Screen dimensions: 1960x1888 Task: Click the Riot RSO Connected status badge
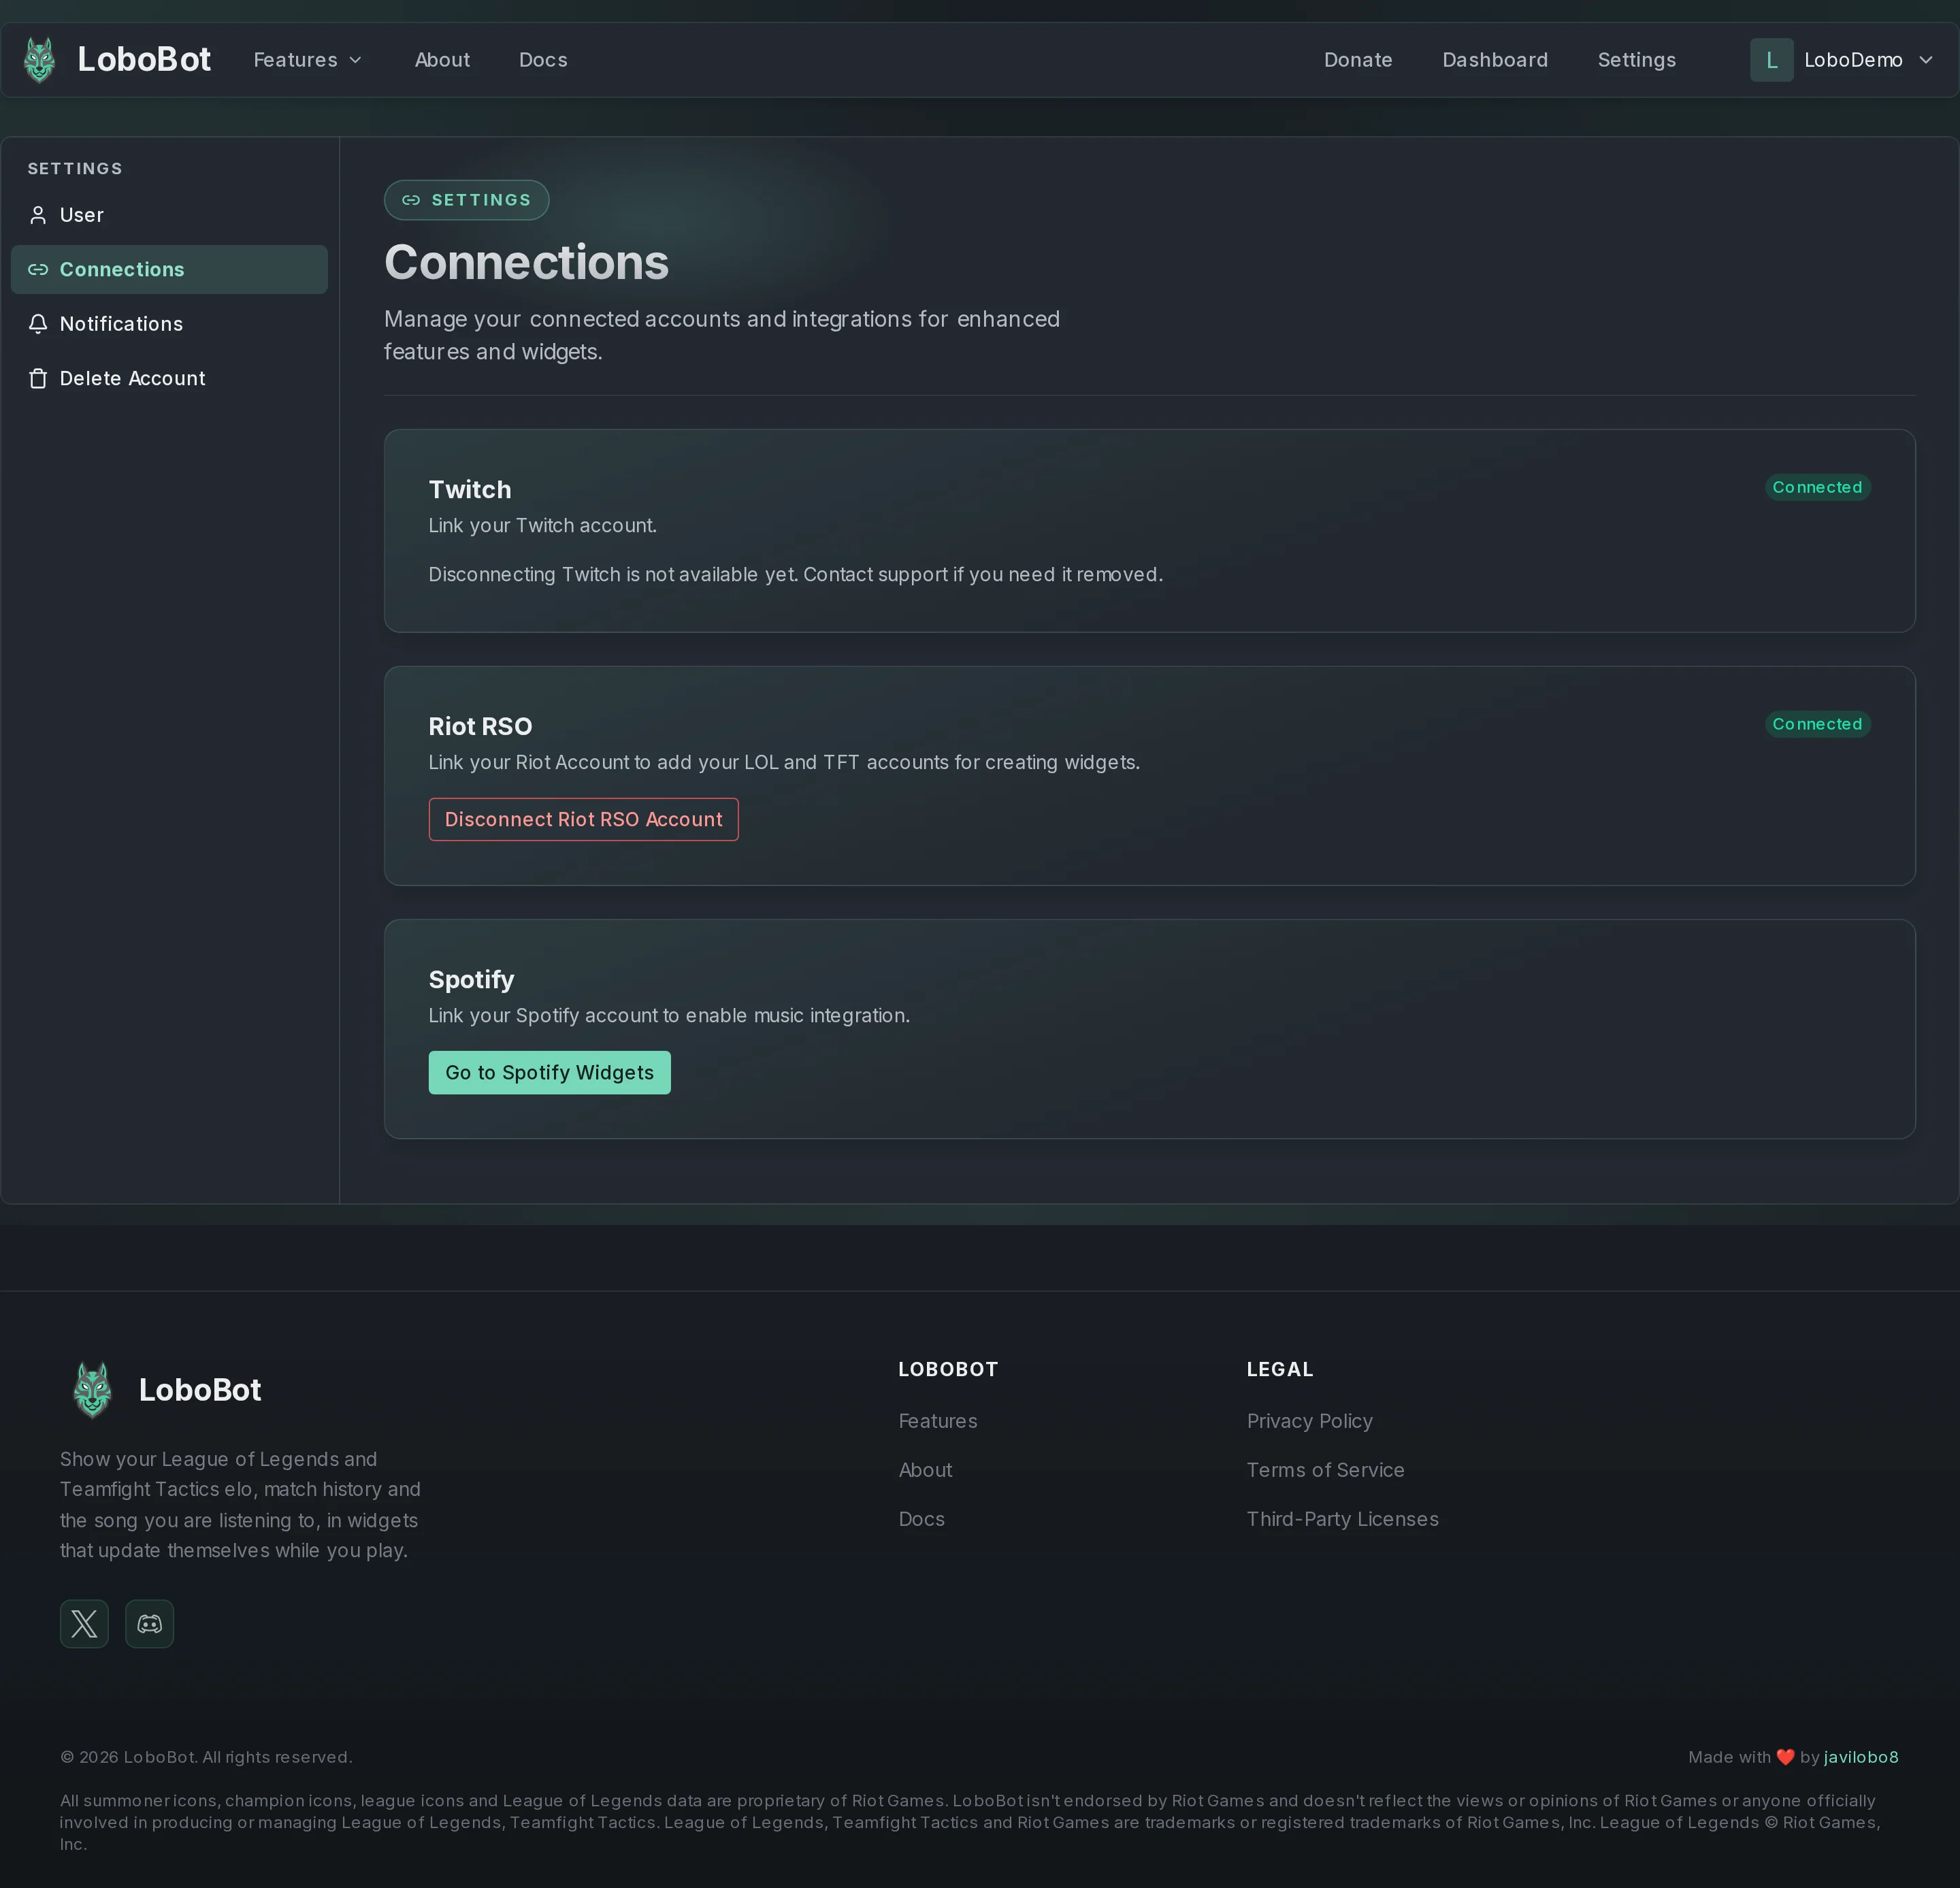pos(1817,724)
